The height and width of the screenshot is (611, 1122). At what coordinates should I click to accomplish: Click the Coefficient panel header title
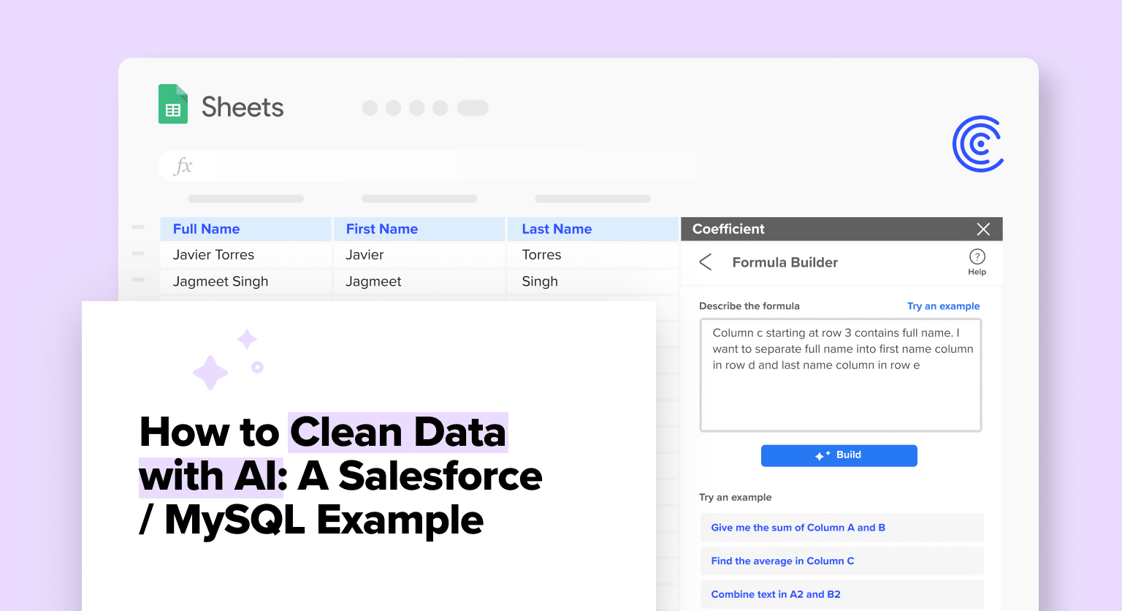coord(728,229)
